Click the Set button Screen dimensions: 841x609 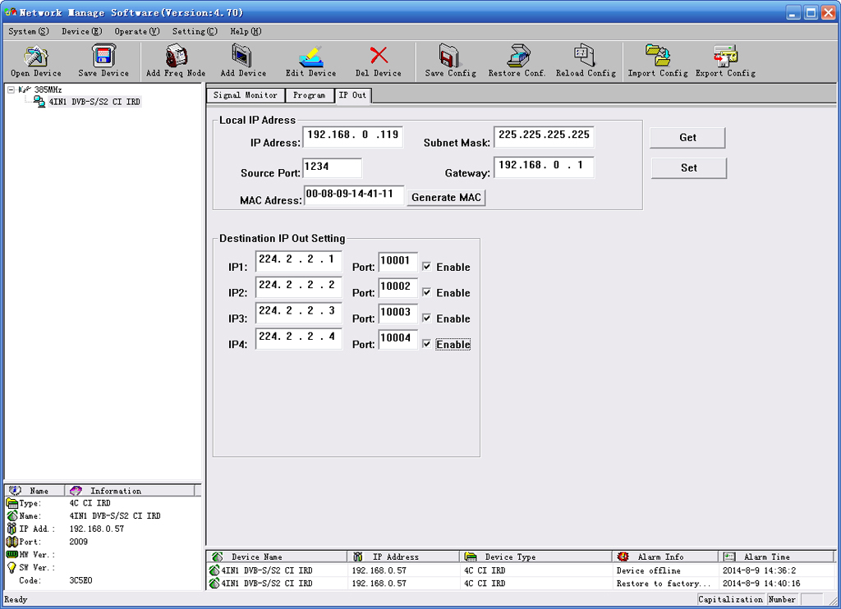pos(689,167)
